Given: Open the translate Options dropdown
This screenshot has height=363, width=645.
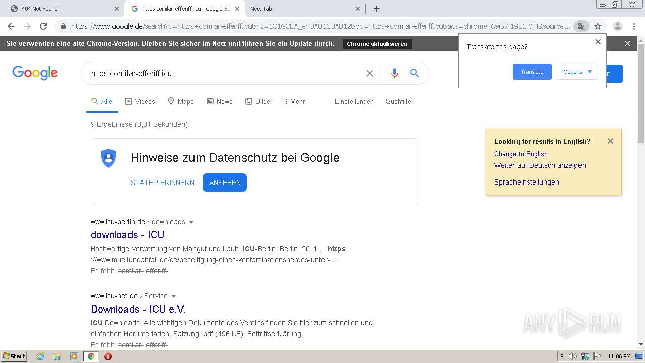Looking at the screenshot, I should 577,72.
